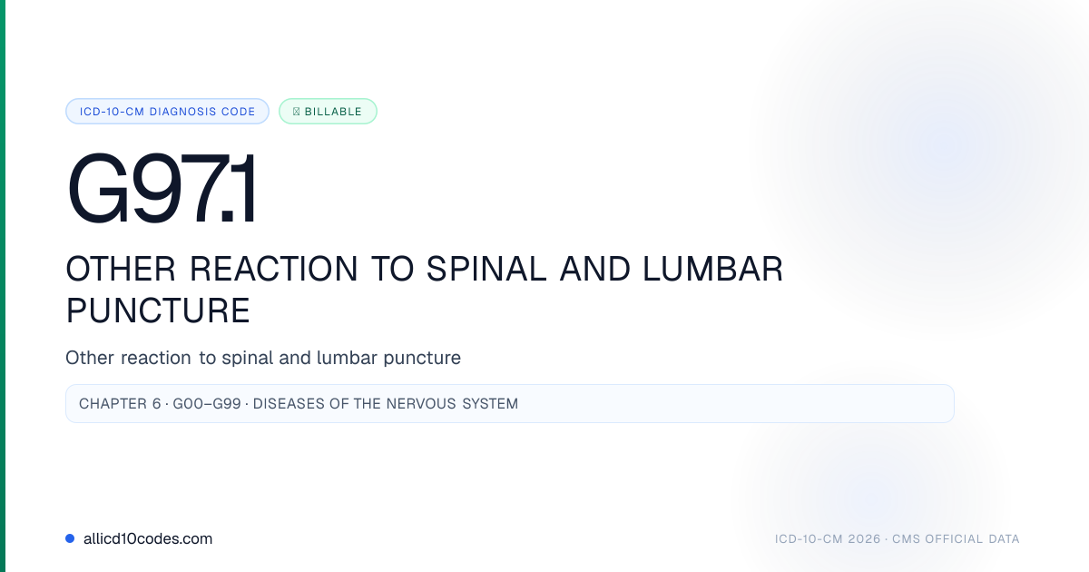The image size is (1089, 572).
Task: Click the 'CMS OFFICIAL DATA' footer text
Action: pyautogui.click(x=956, y=539)
